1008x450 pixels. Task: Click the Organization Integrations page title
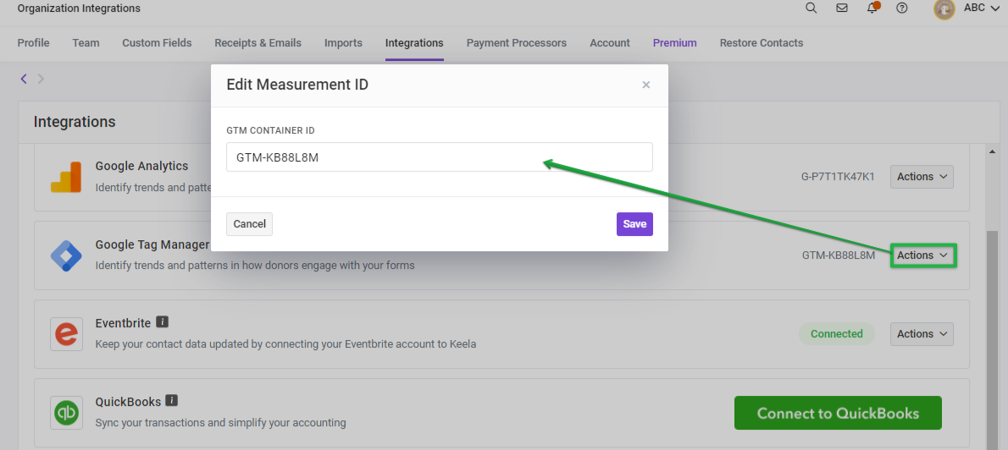coord(79,8)
